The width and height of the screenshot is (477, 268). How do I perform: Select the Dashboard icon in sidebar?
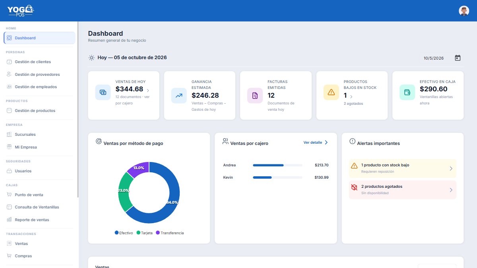(x=9, y=38)
